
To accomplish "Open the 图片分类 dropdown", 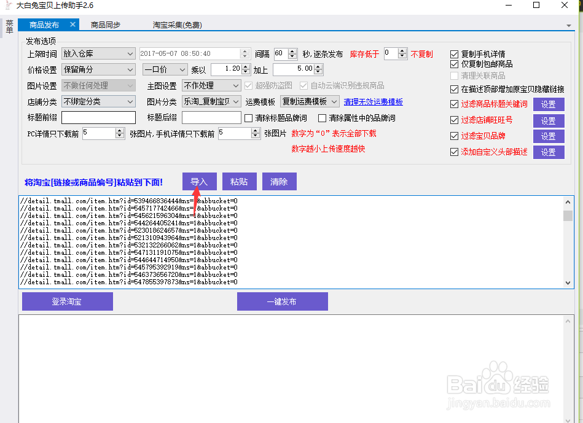I will [x=211, y=101].
